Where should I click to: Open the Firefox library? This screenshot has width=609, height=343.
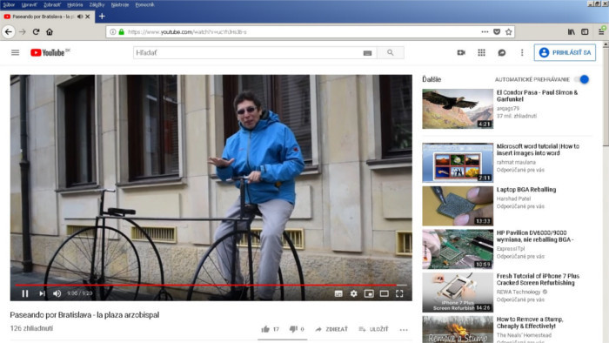(x=572, y=32)
